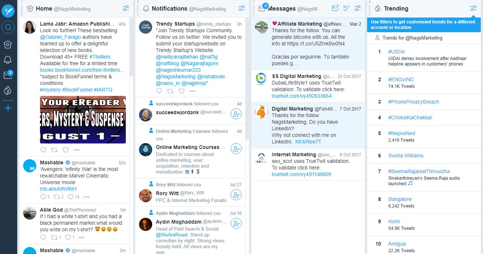483x254 pixels.
Task: Open the #Thrillers hashtag in Lama Jabr's tweet
Action: [100, 57]
